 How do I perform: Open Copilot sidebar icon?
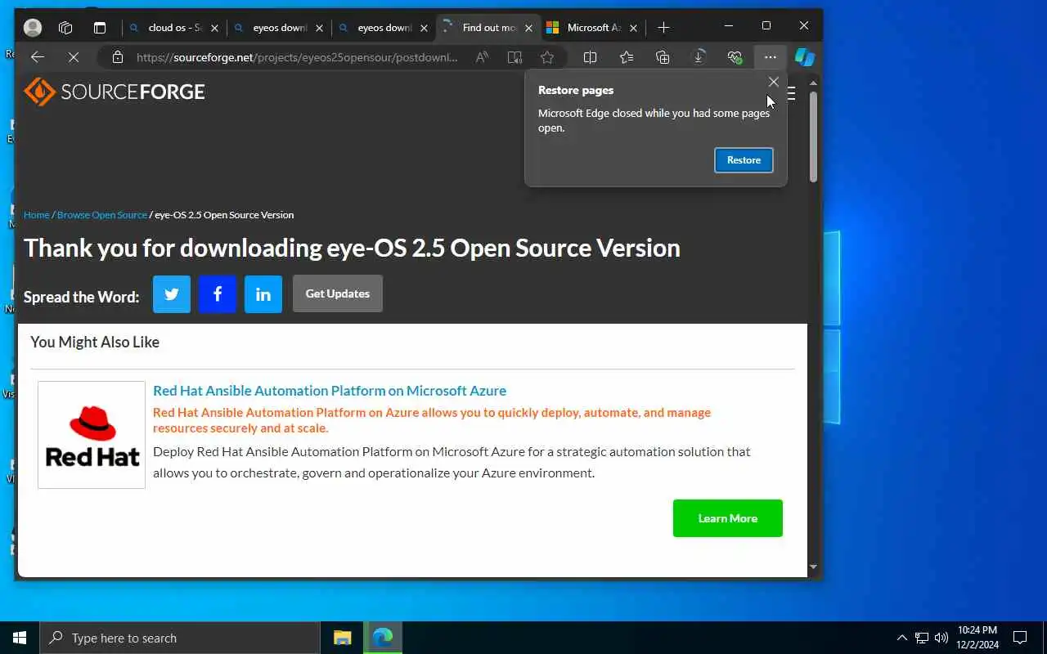click(x=805, y=57)
